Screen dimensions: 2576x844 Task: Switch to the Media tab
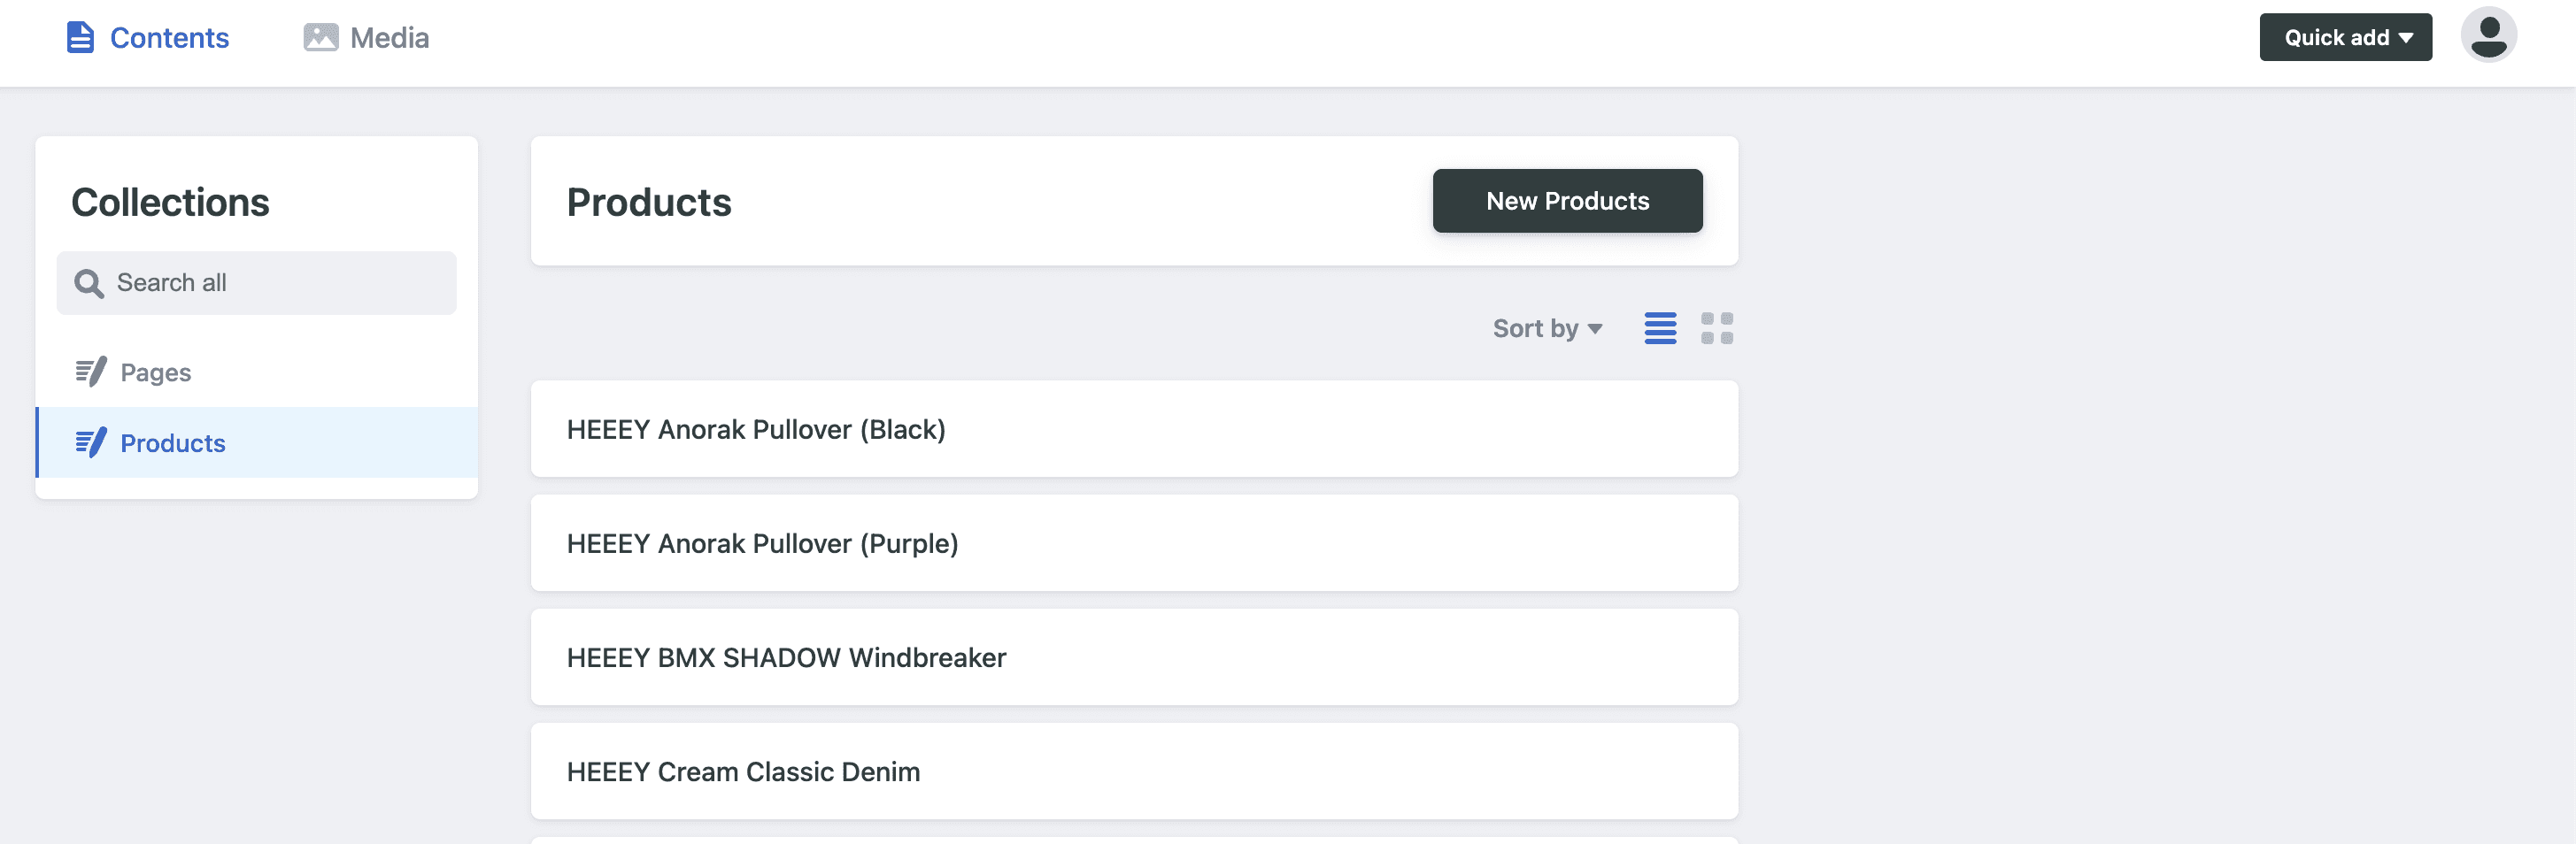click(388, 36)
